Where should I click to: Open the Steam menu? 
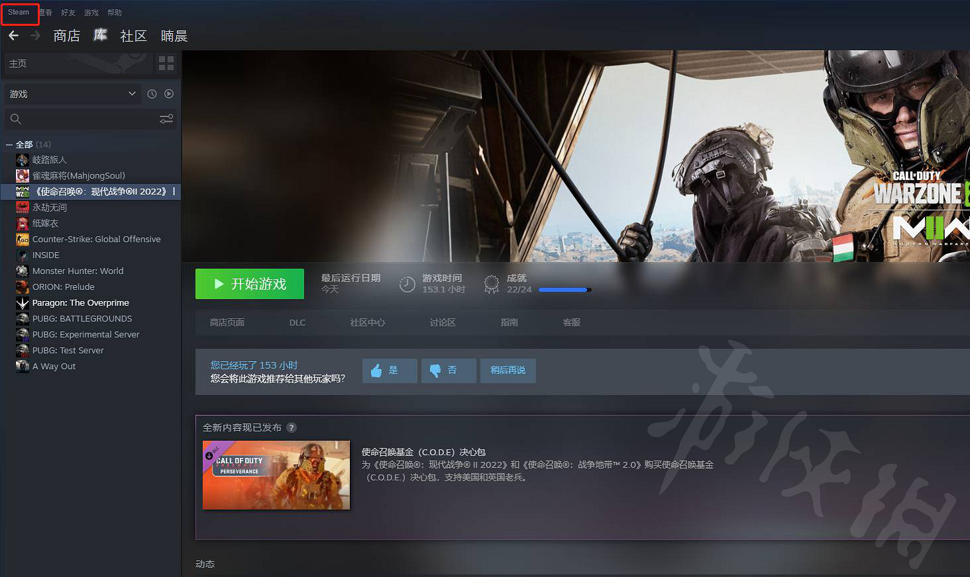click(x=19, y=13)
